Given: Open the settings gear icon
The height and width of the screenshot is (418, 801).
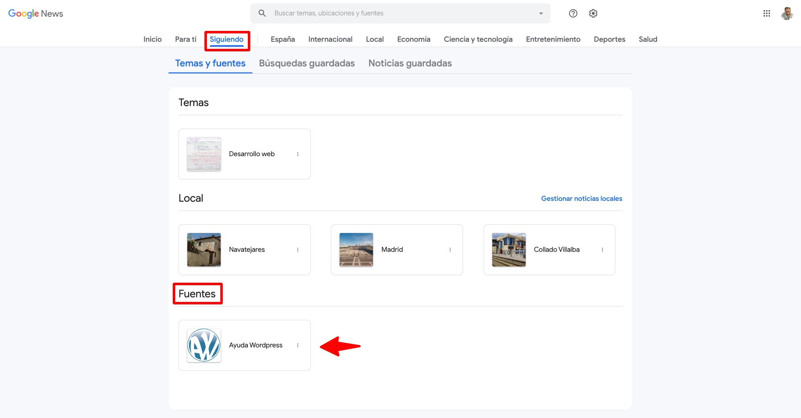Looking at the screenshot, I should (593, 13).
